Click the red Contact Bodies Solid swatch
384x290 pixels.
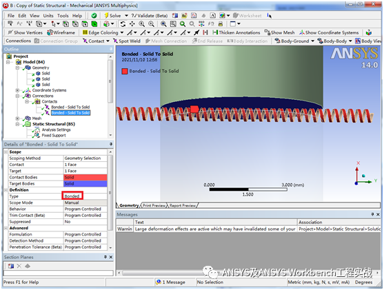coord(85,177)
